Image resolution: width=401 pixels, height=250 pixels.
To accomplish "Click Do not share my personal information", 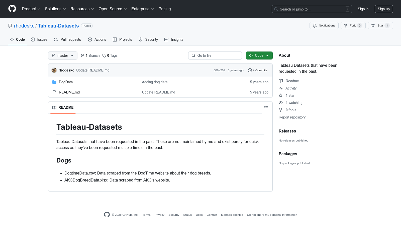I will tap(272, 215).
